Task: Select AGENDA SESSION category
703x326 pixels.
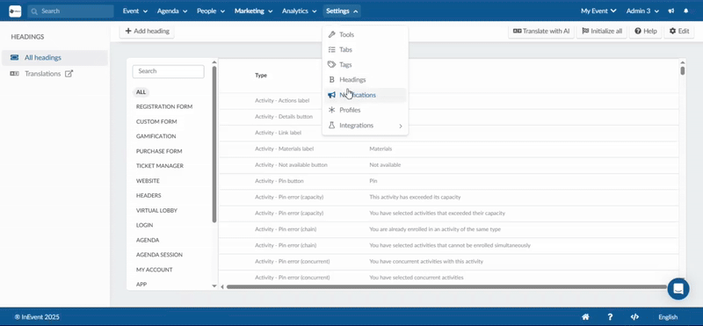Action: click(159, 255)
